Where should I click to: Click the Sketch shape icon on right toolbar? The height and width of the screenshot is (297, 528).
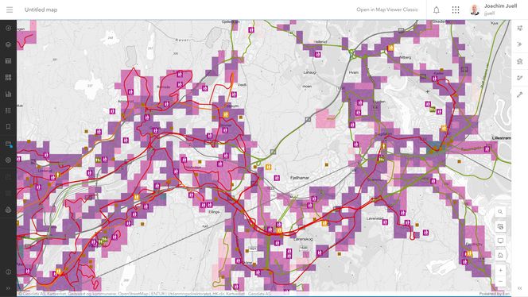pyautogui.click(x=519, y=61)
